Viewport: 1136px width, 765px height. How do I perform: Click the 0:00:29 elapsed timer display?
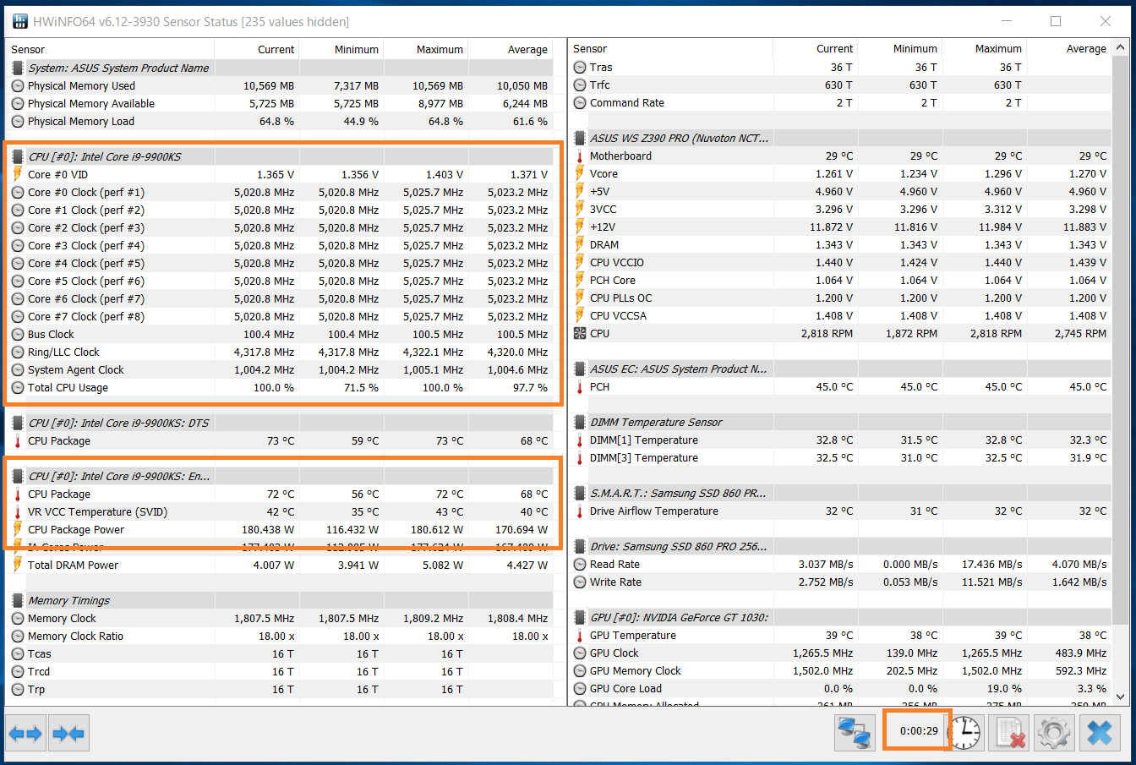point(918,730)
